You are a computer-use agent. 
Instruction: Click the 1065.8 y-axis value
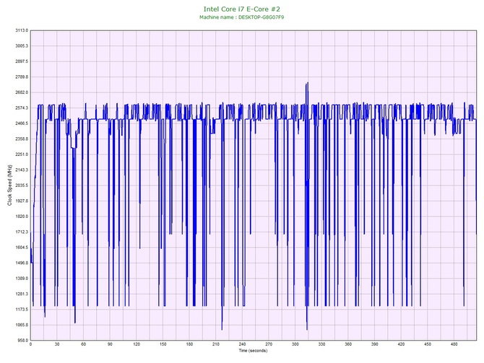(22, 325)
